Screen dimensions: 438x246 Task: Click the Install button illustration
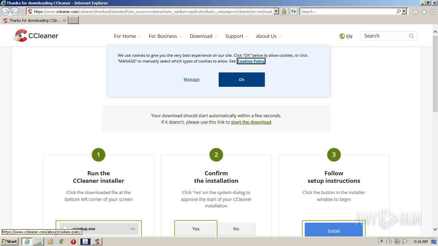coord(334,230)
